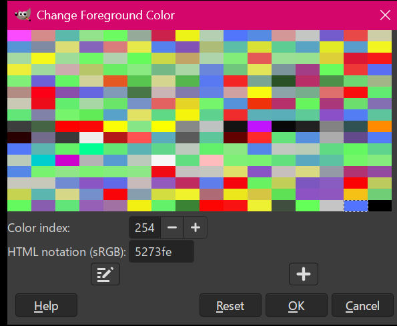Click the HTML notation field showing 5273fe
The image size is (397, 326).
(161, 251)
